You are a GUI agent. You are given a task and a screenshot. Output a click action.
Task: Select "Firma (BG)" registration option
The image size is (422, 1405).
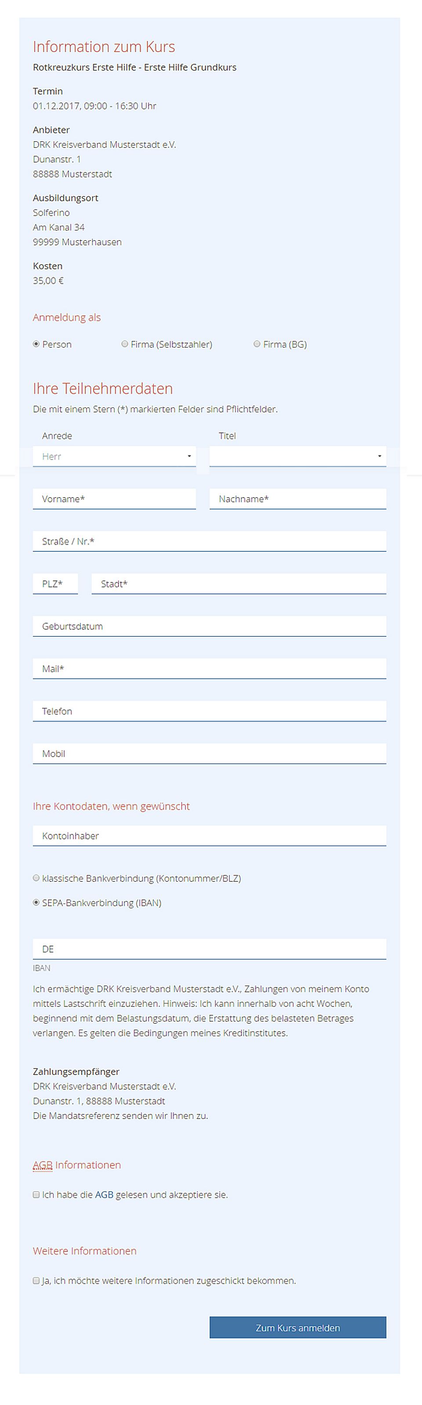[x=257, y=344]
